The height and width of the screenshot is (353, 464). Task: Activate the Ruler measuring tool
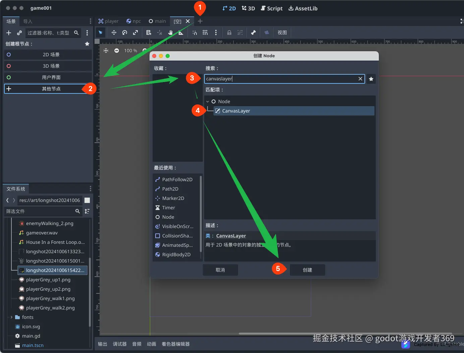click(x=181, y=32)
